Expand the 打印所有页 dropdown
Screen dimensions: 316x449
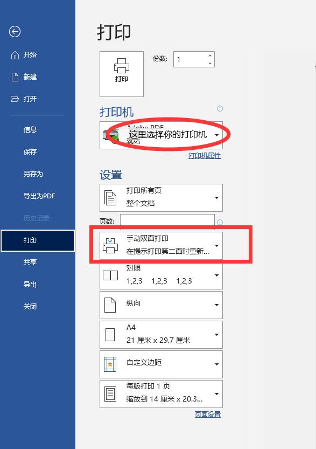161,198
